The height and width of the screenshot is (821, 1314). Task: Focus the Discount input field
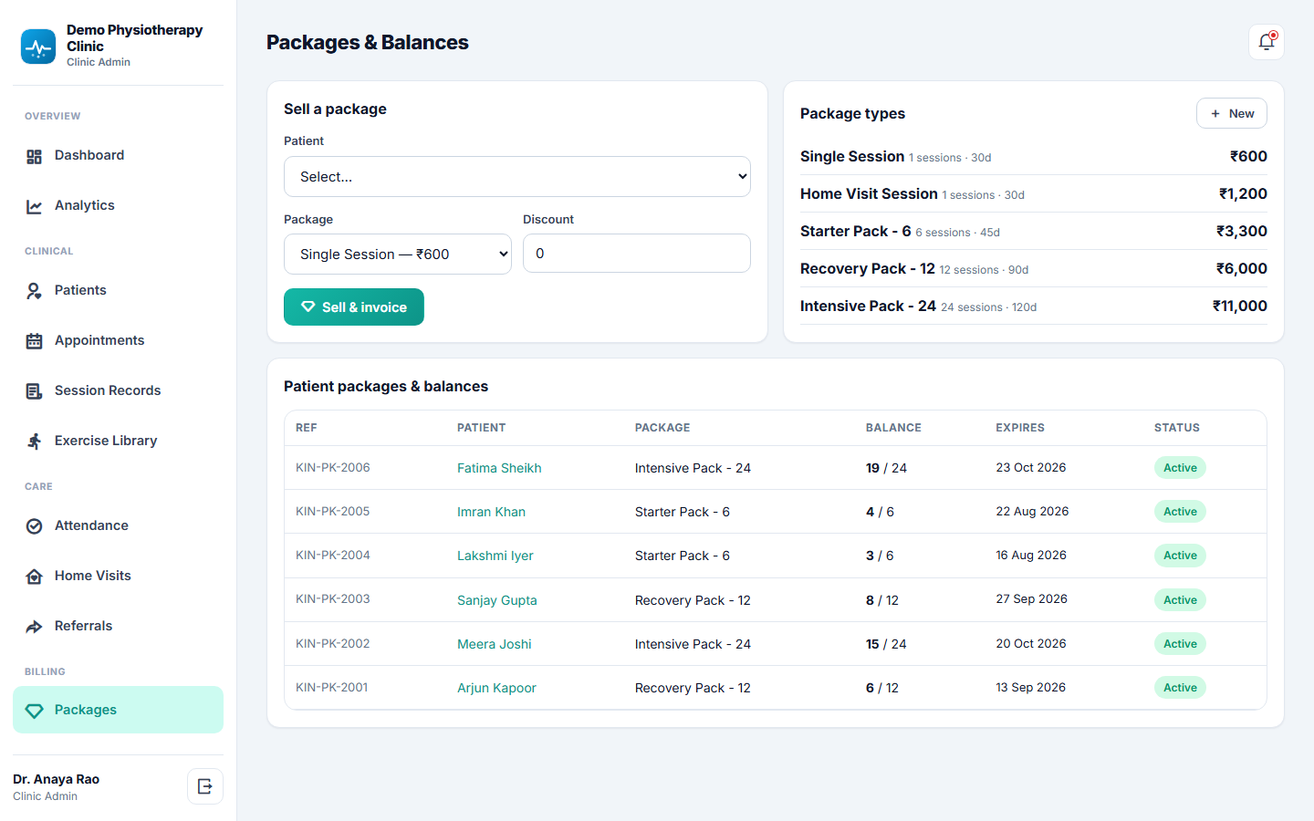coord(637,253)
